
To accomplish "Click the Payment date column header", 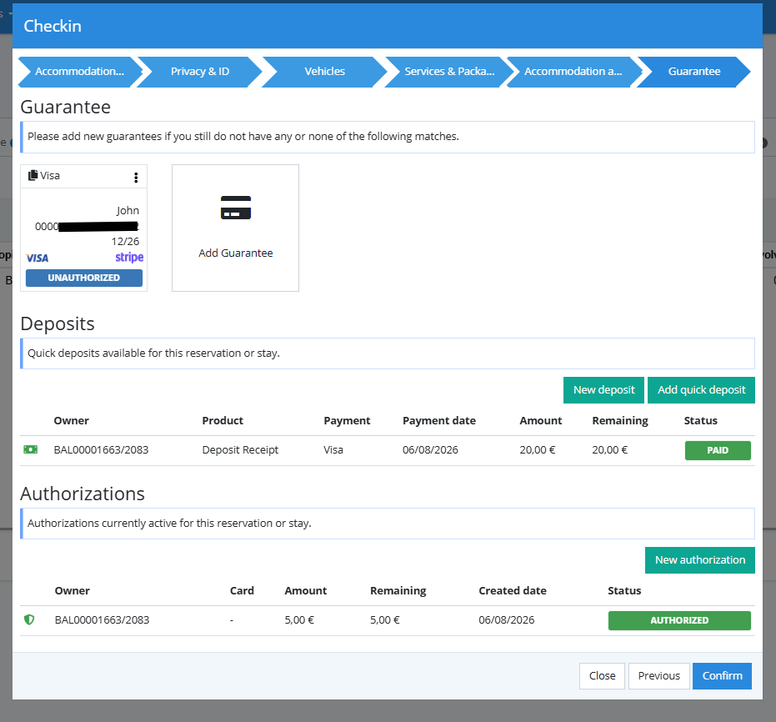I will [x=439, y=421].
